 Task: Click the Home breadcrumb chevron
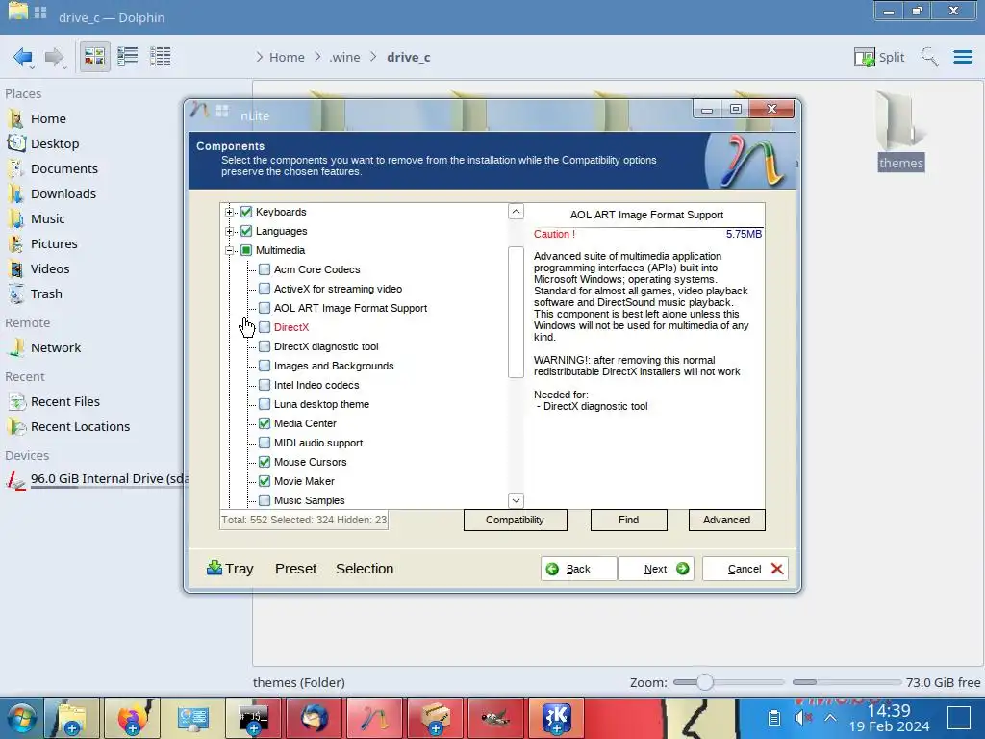point(260,57)
